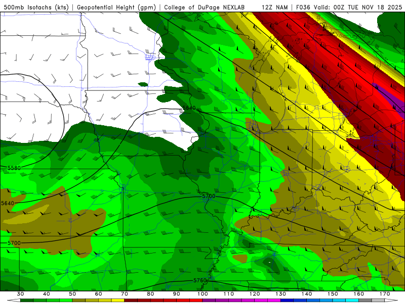Click the color bar label 110
Image resolution: width=405 pixels, height=303 pixels.
(229, 294)
